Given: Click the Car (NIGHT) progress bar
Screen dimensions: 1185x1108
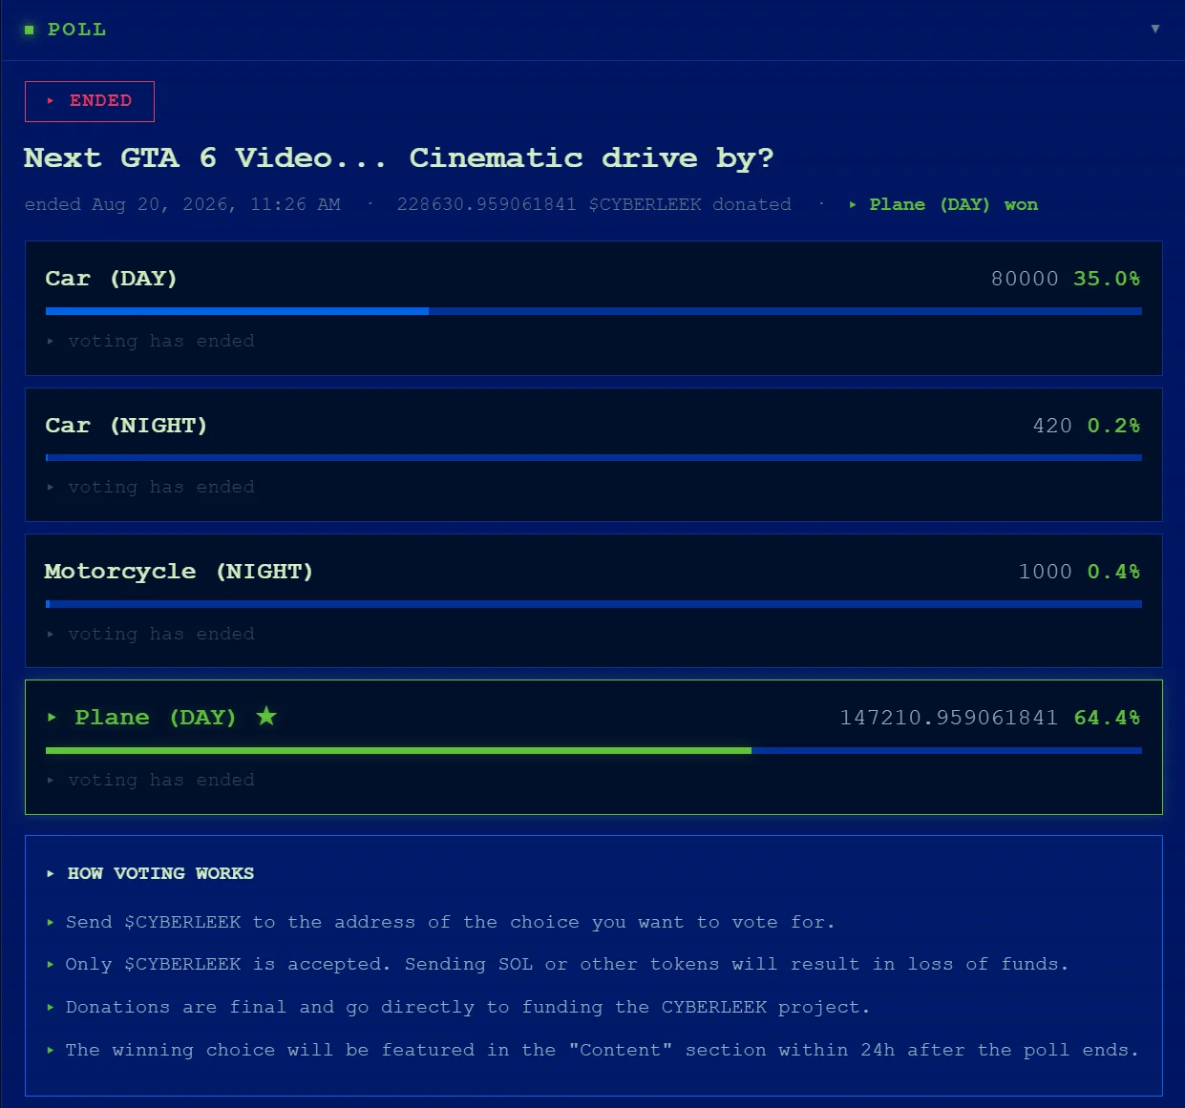Looking at the screenshot, I should coord(594,458).
